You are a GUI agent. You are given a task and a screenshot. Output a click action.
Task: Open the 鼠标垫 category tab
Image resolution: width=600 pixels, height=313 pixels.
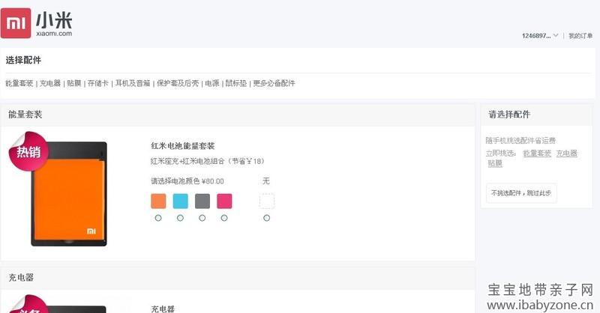[235, 83]
